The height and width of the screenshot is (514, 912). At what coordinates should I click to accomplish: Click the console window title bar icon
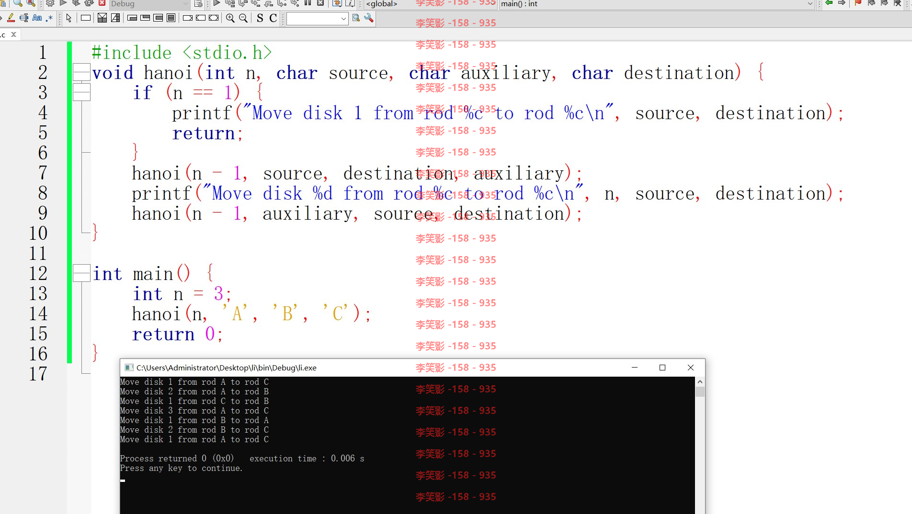pyautogui.click(x=128, y=368)
